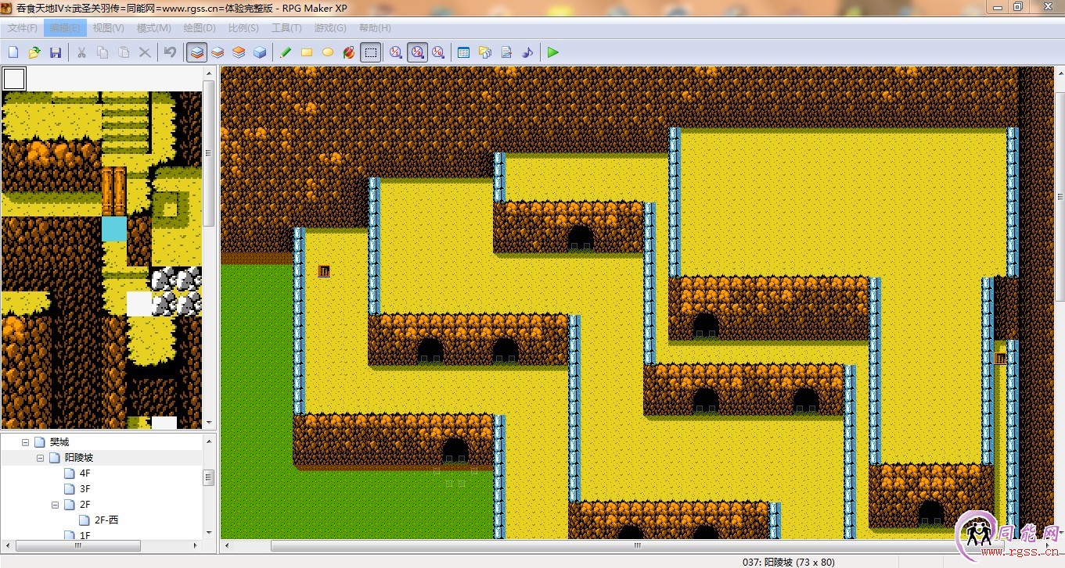Screen dimensions: 1065x568
Task: Collapse the 阳陵坡 map tree node
Action: click(x=41, y=458)
